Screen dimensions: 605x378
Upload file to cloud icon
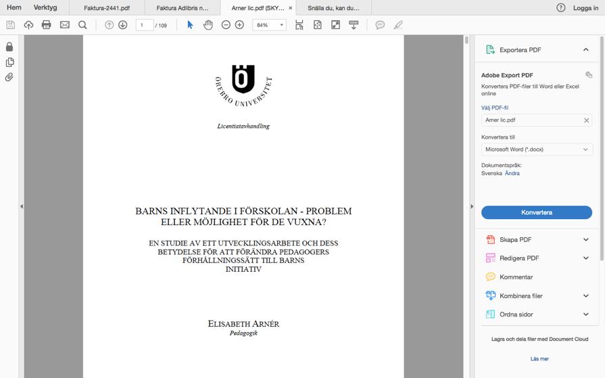pos(28,25)
